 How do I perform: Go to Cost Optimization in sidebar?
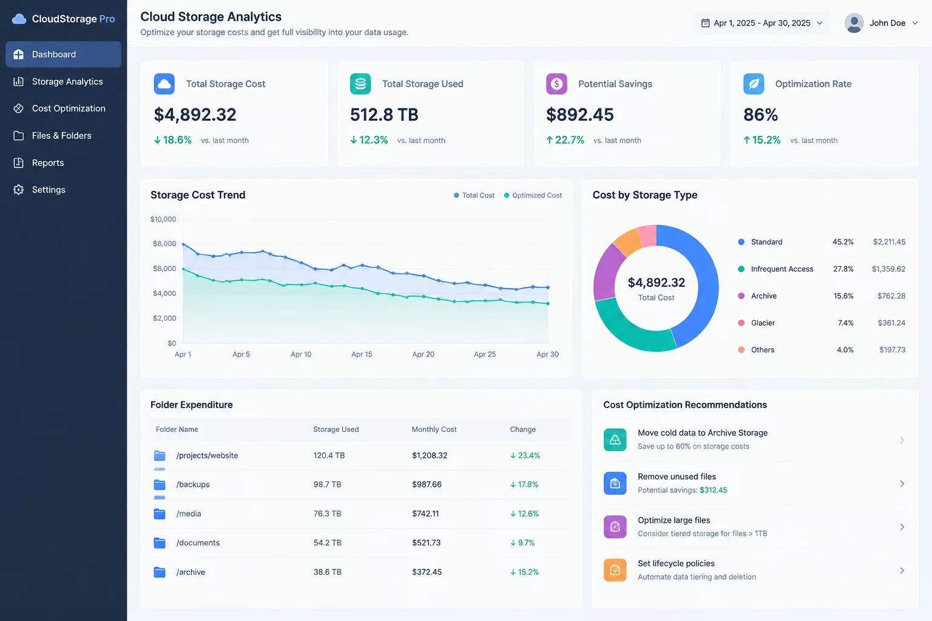click(x=63, y=109)
